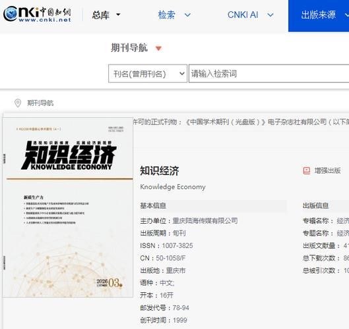Click the 创刊时间 1999 entry

(x=164, y=320)
